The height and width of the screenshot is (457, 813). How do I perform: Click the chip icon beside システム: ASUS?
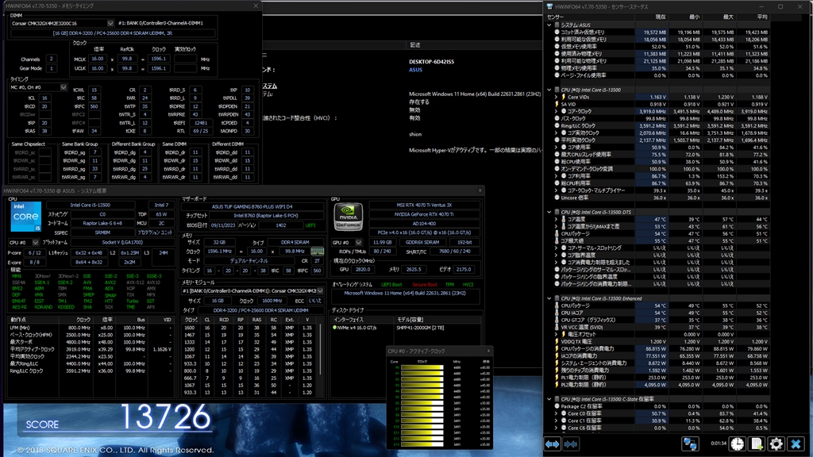point(557,25)
